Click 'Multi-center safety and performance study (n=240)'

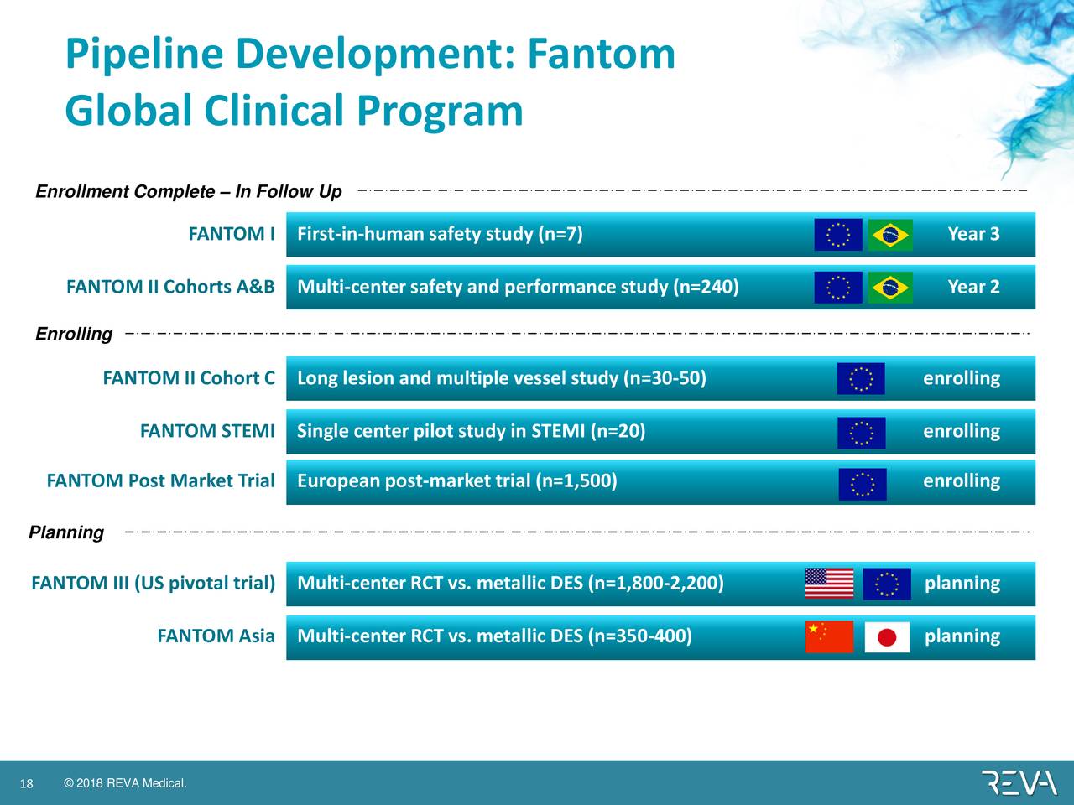click(x=518, y=288)
